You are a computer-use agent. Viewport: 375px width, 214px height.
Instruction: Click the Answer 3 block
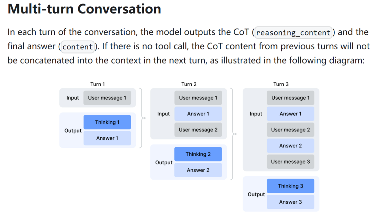(291, 202)
